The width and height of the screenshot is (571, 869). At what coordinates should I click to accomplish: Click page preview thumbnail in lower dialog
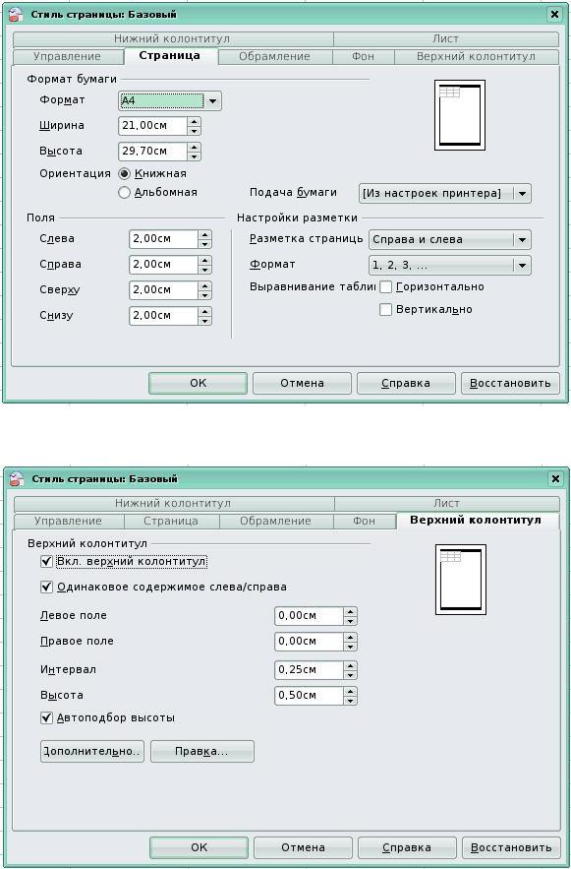pos(461,580)
